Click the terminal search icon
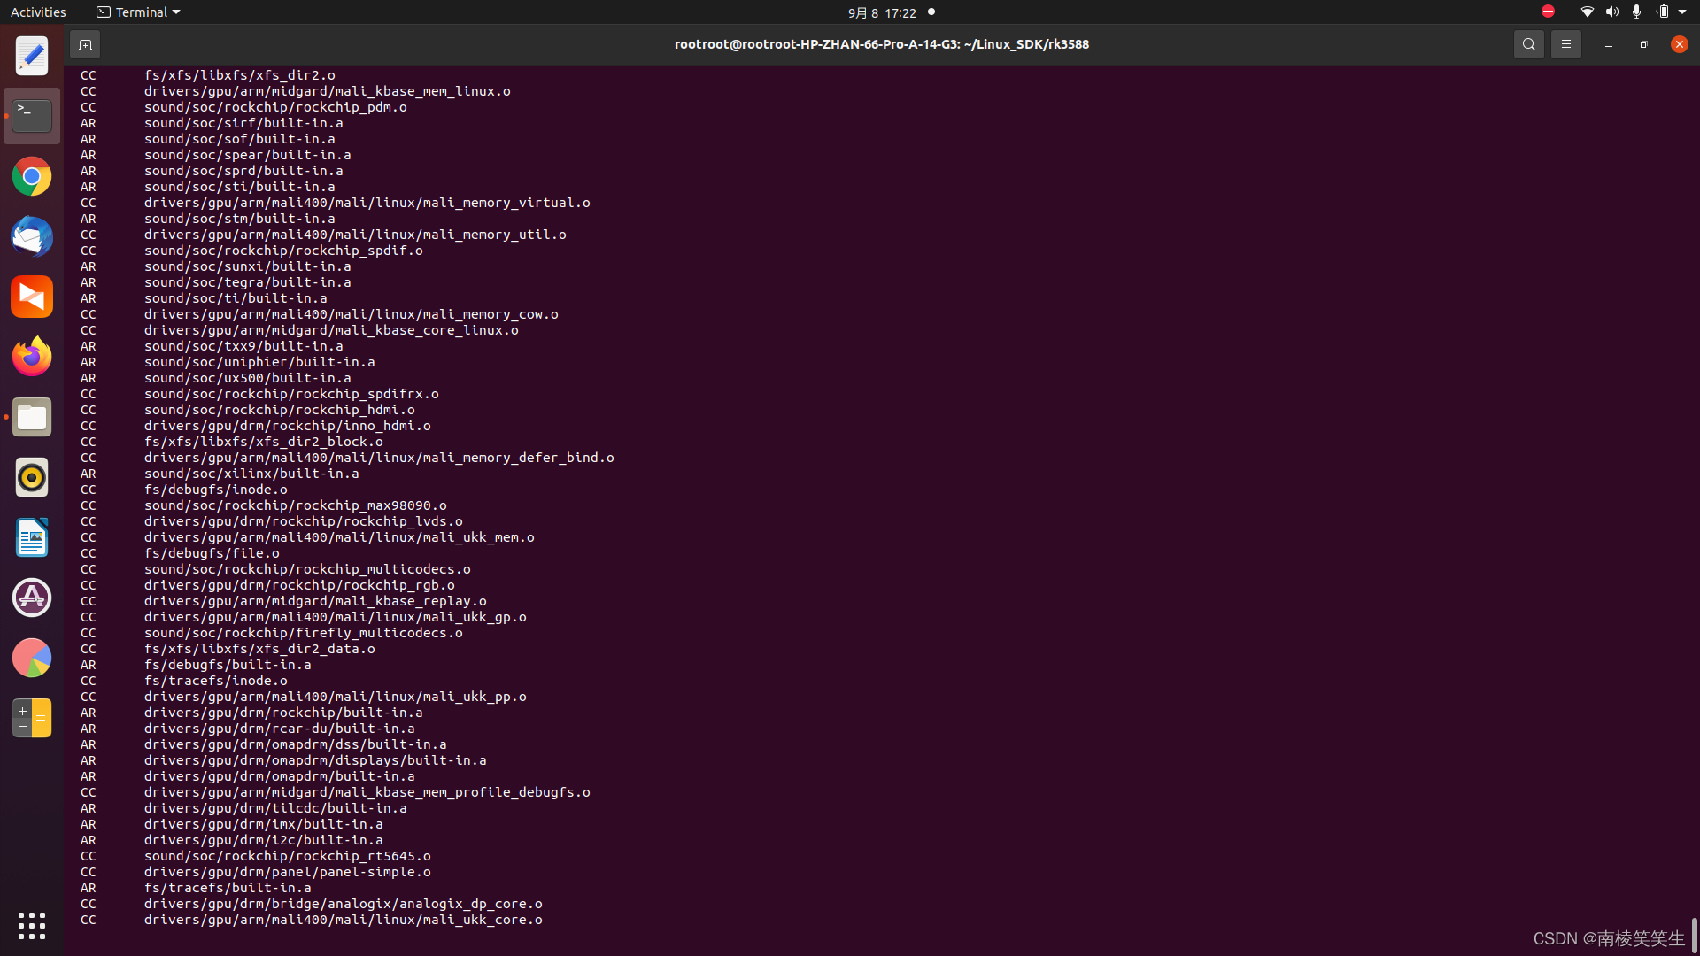The image size is (1700, 956). coord(1528,44)
